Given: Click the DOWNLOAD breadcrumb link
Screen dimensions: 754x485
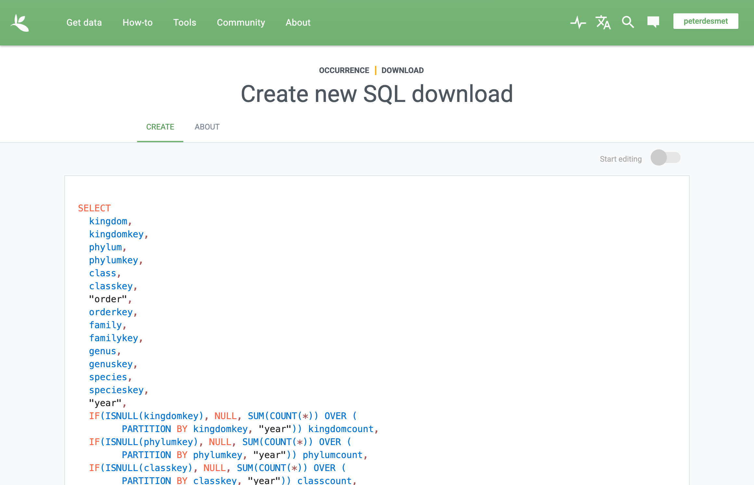Looking at the screenshot, I should click(x=402, y=70).
